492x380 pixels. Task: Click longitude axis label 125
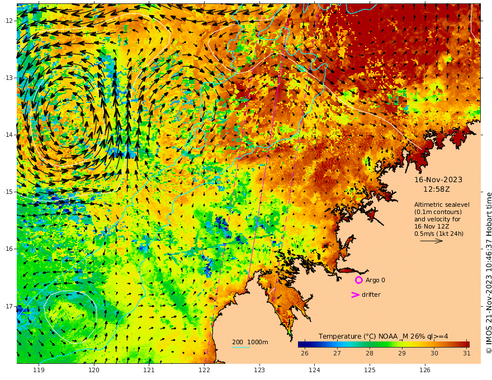pos(370,370)
